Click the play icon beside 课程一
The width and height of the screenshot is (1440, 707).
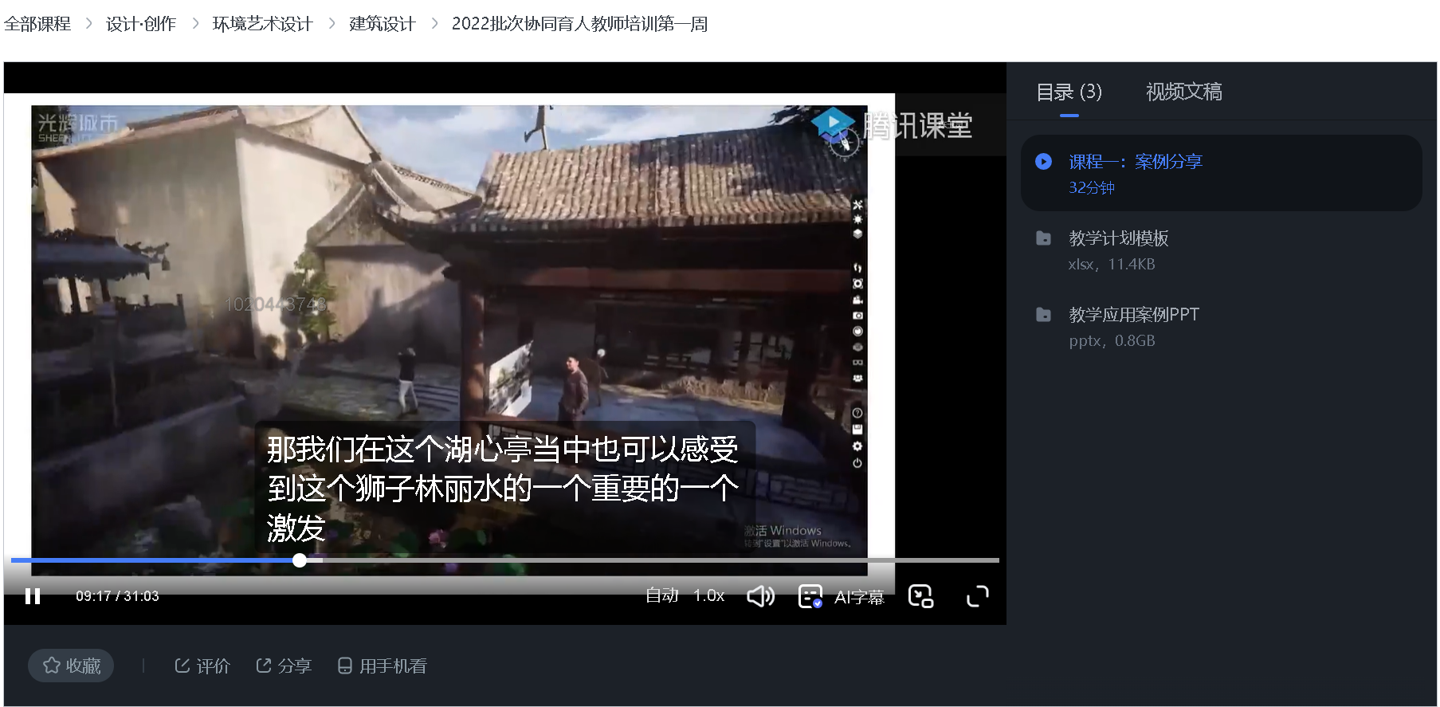point(1043,162)
